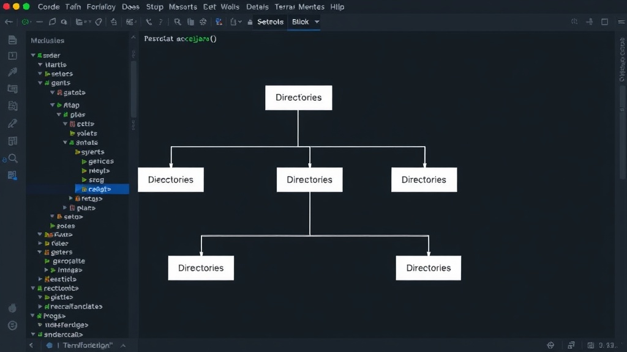Select the 'getices' tree item
Viewport: 627px width, 352px height.
click(97, 161)
